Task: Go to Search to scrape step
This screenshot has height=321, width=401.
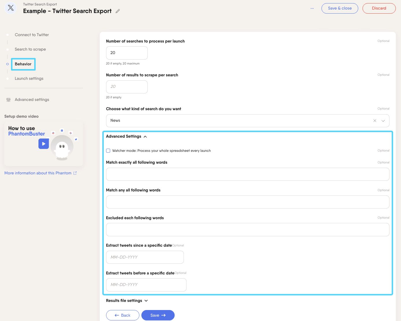Action: pyautogui.click(x=30, y=49)
